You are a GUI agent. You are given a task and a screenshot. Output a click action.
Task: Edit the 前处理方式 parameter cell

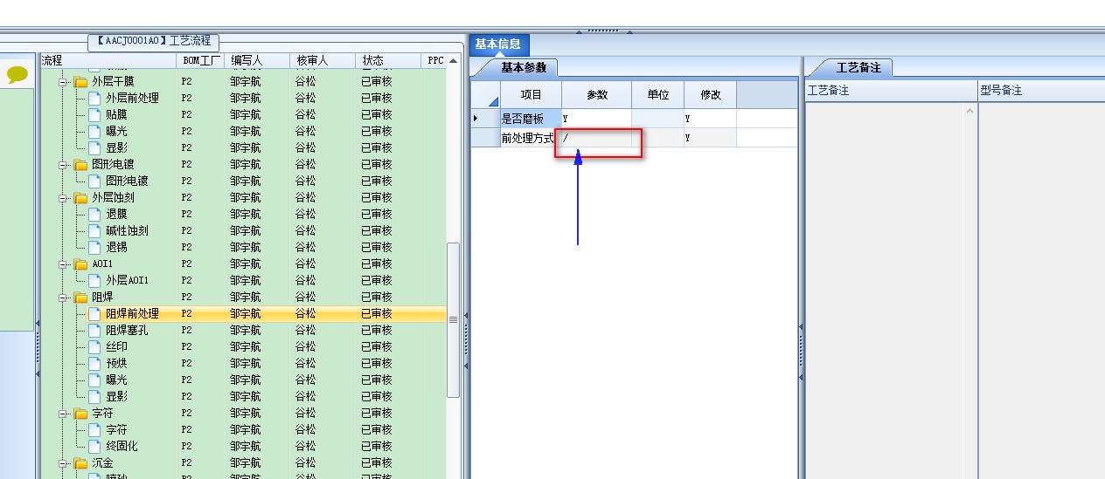596,138
